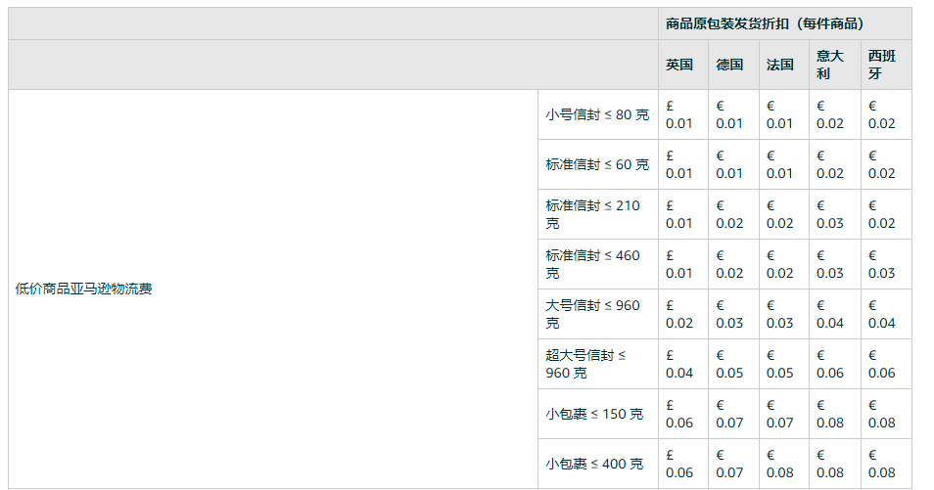The image size is (934, 490).
Task: Select the 德国 €0.05 cell for 超大号信封
Action: [729, 364]
